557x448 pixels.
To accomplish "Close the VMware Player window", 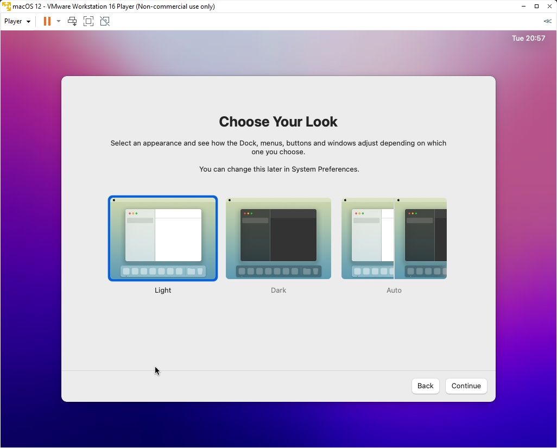I will (549, 7).
